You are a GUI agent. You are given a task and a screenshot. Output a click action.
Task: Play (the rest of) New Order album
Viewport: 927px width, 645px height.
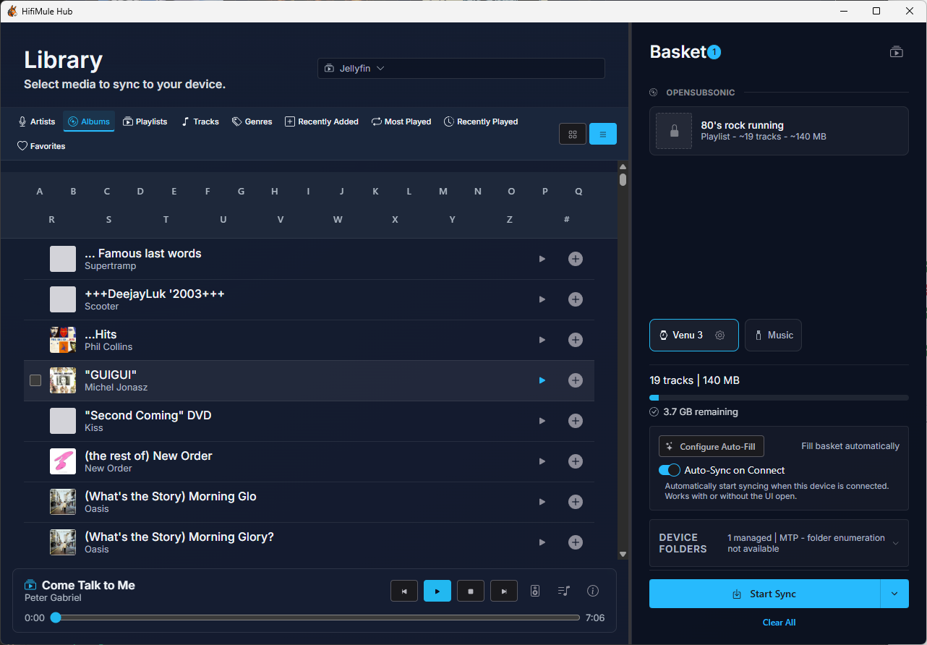point(542,461)
